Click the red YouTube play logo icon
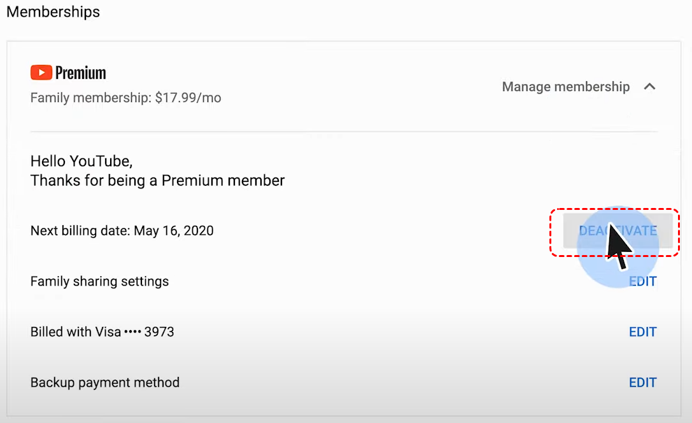The image size is (692, 423). pos(41,73)
